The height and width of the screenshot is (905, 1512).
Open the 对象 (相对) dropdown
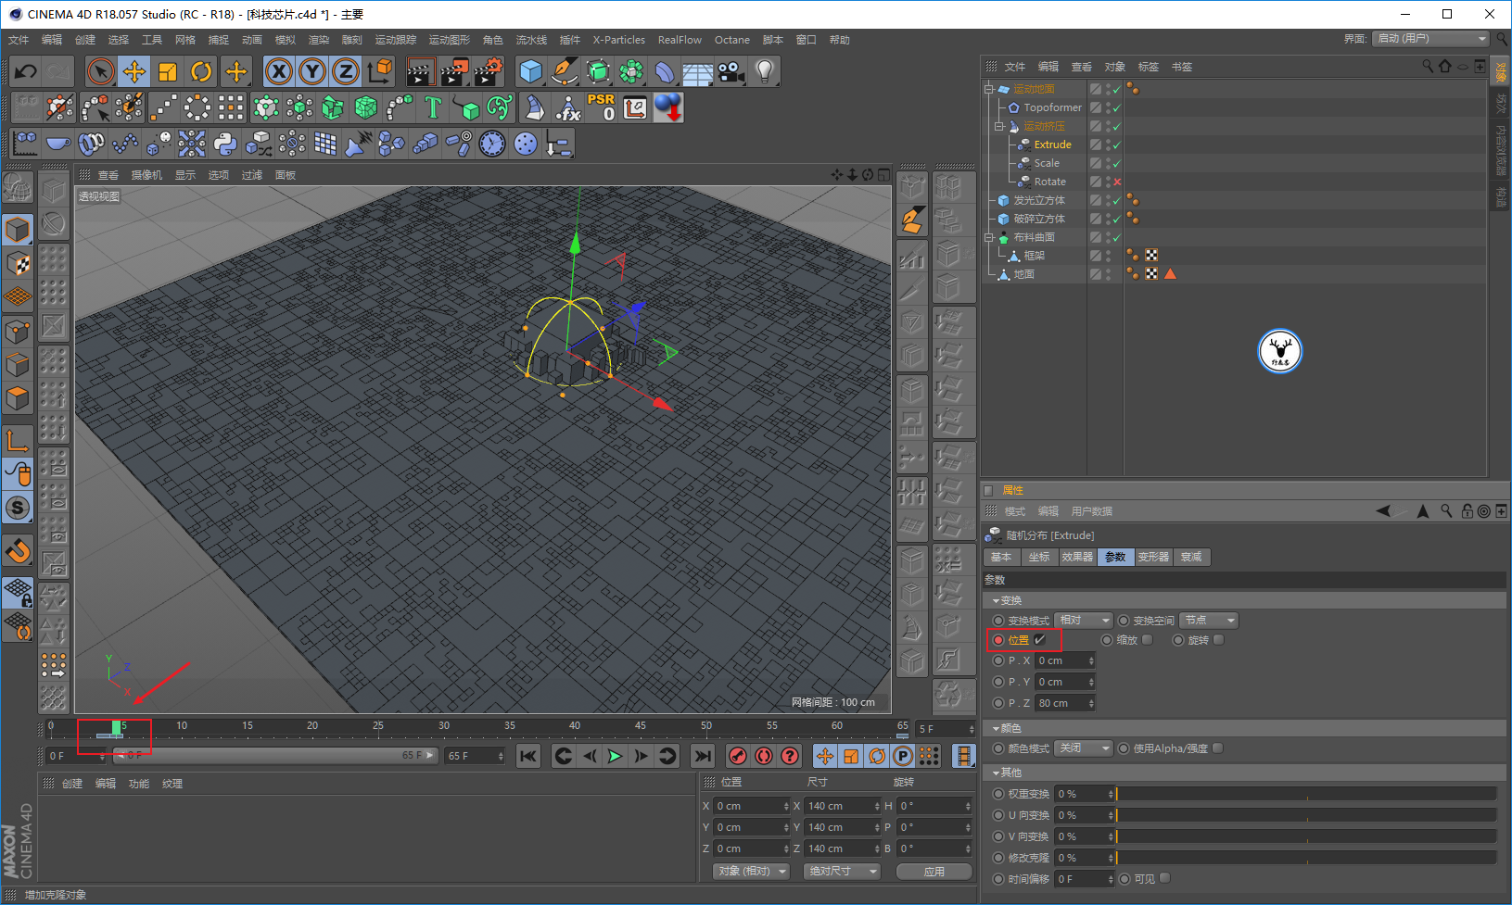tap(751, 872)
